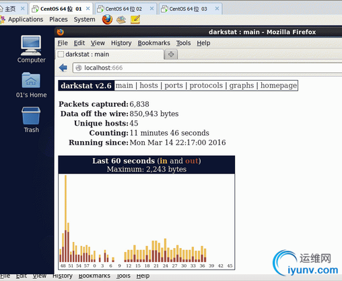Open Firefox Bookmarks menu
Viewport: 342px width, 281px height.
point(153,43)
